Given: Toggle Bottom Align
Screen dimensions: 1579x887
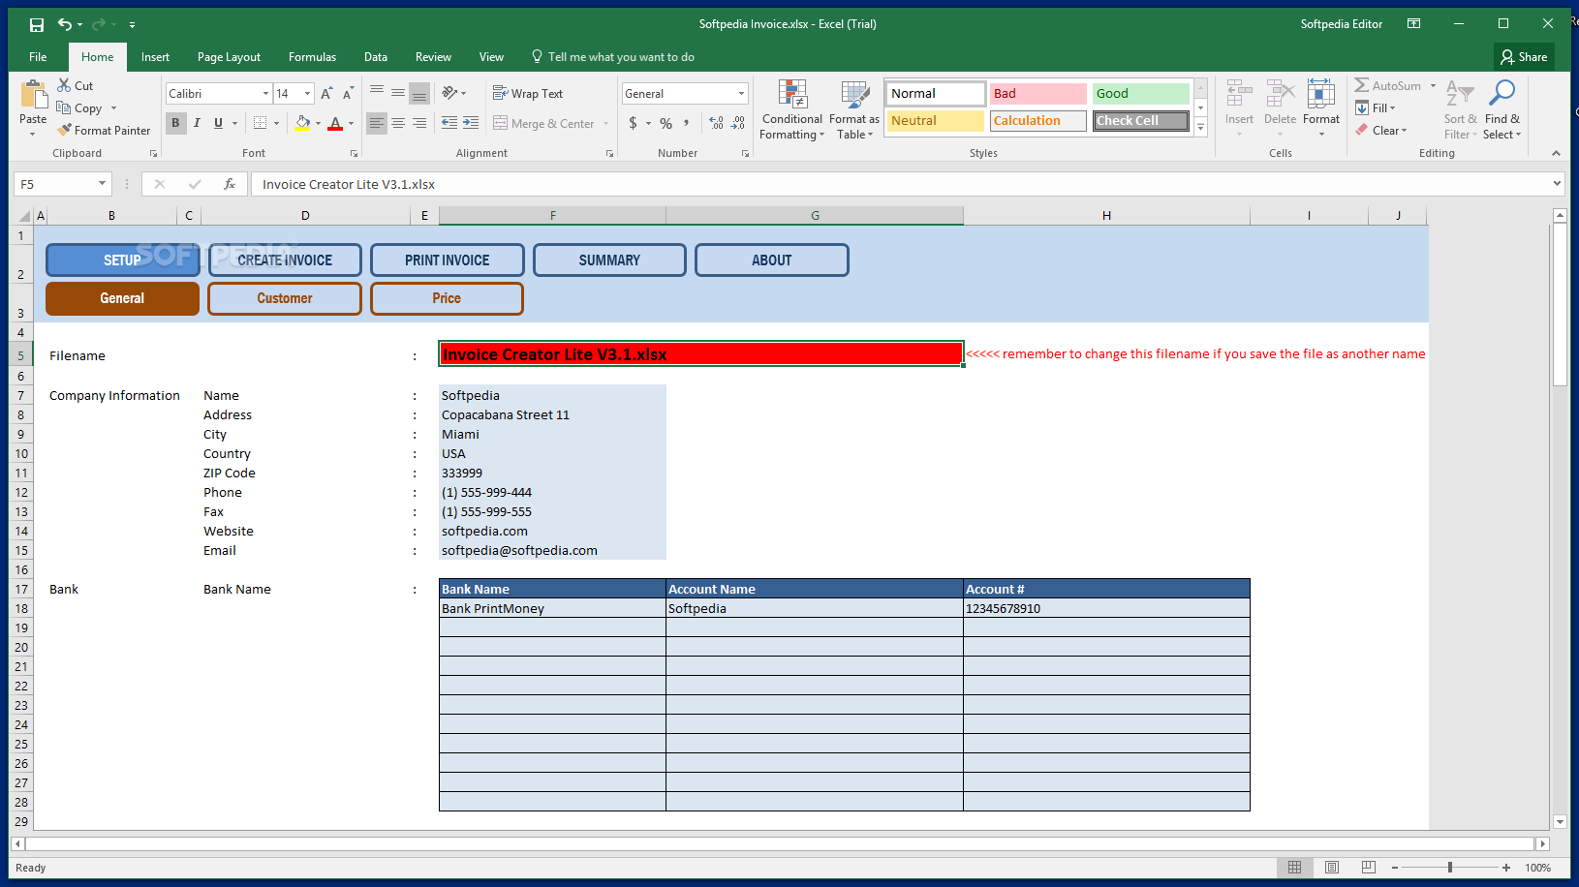Looking at the screenshot, I should [x=419, y=93].
